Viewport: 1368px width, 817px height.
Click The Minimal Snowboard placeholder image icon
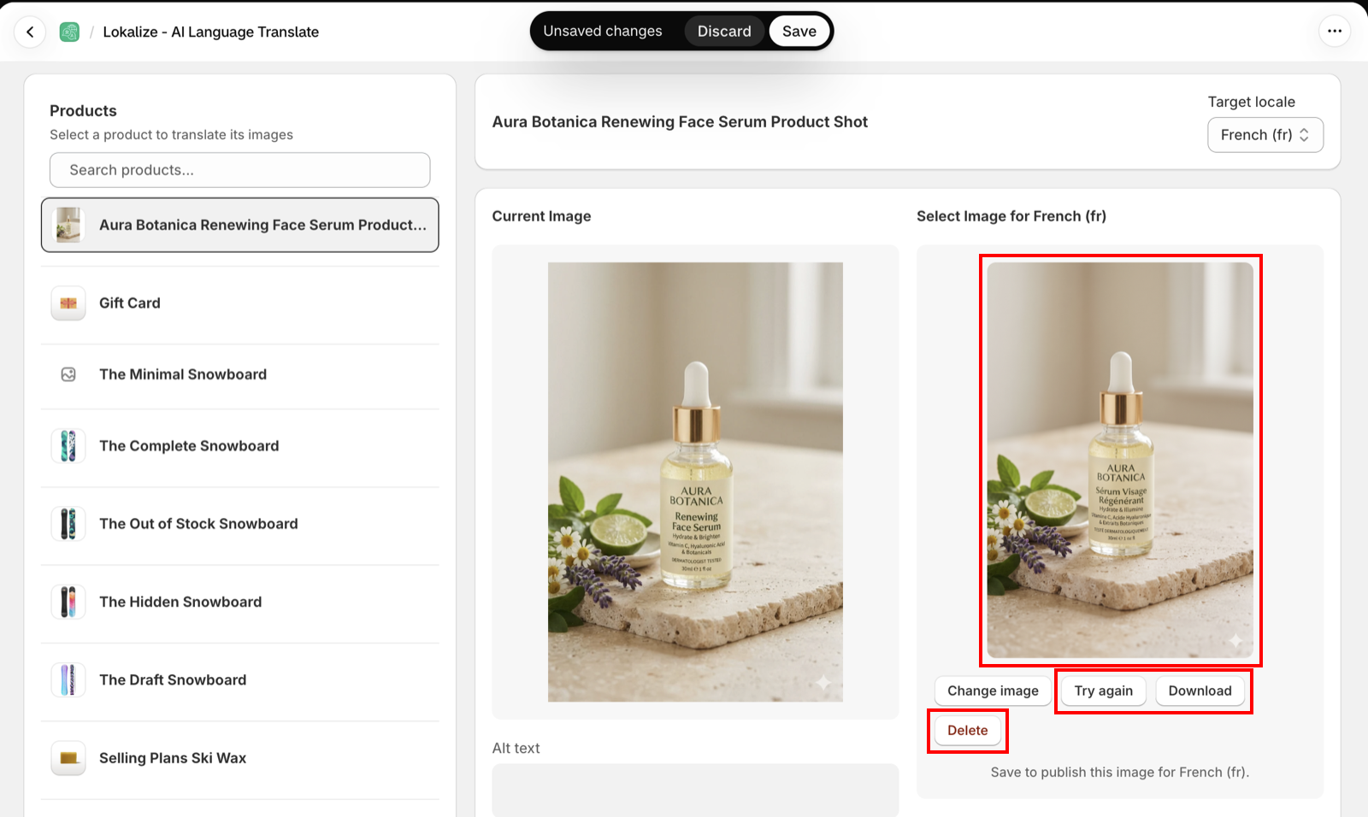coord(68,374)
